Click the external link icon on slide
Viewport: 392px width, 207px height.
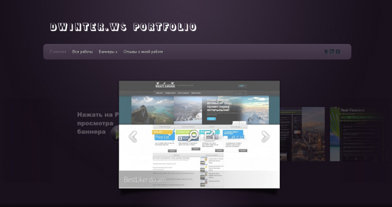pos(210,135)
